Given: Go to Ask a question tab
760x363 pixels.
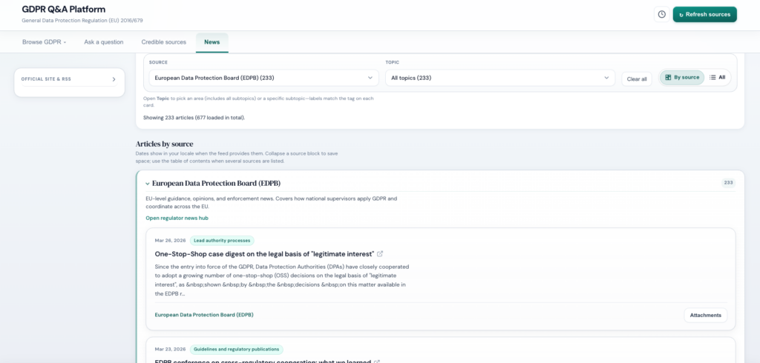Looking at the screenshot, I should click(103, 42).
